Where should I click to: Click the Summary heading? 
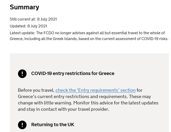24,7
